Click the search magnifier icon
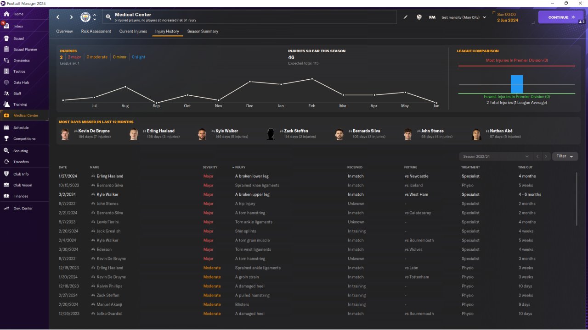Image resolution: width=588 pixels, height=330 pixels. coord(108,17)
